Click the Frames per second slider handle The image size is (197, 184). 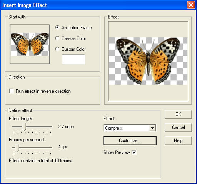pyautogui.click(x=17, y=148)
